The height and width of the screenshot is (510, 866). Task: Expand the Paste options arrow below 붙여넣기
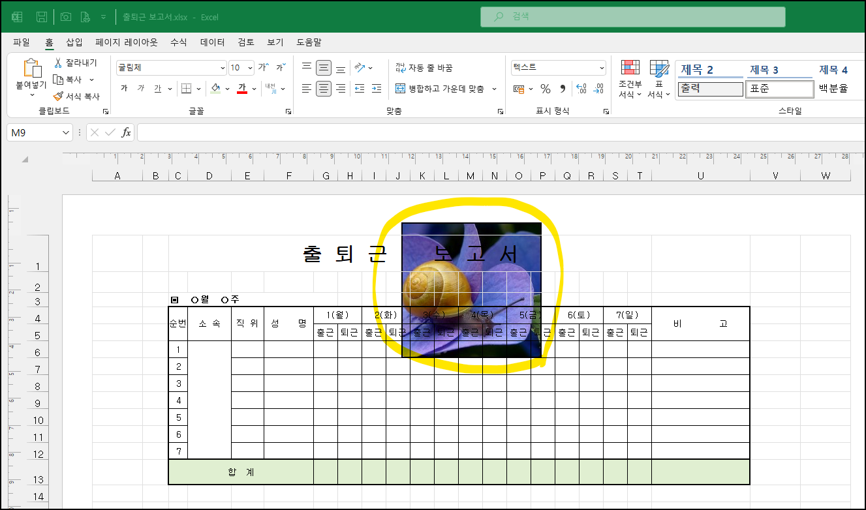tap(31, 95)
